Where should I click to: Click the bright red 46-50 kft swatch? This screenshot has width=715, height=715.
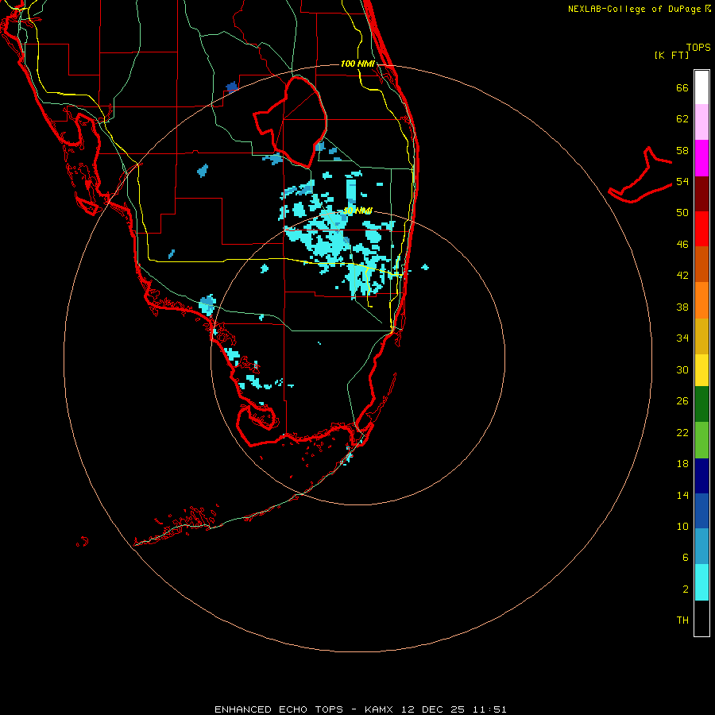[x=701, y=229]
